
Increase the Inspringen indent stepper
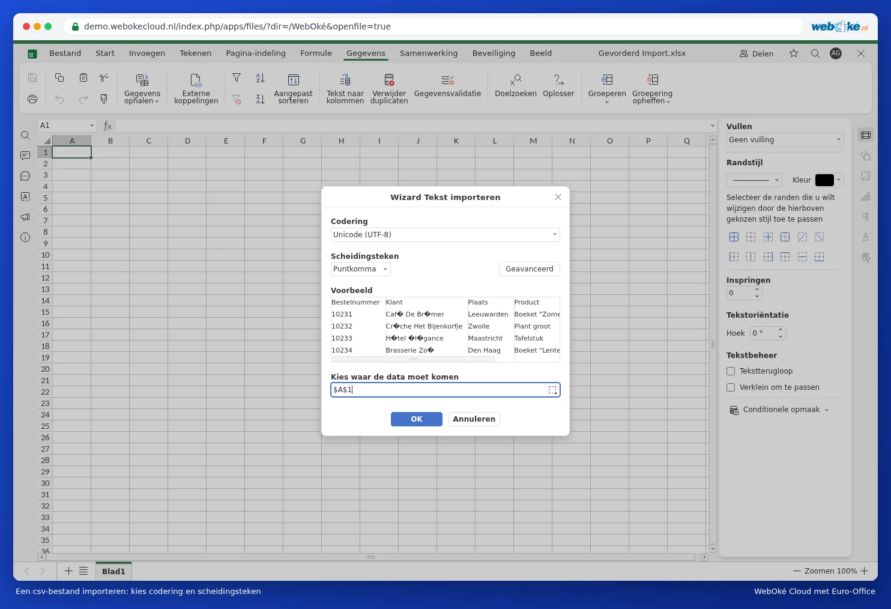pos(757,290)
